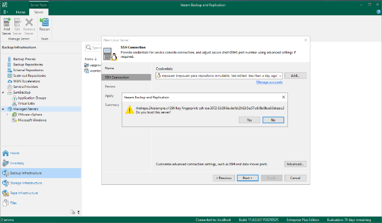
Task: Click the Managed Servers node icon
Action: point(10,109)
